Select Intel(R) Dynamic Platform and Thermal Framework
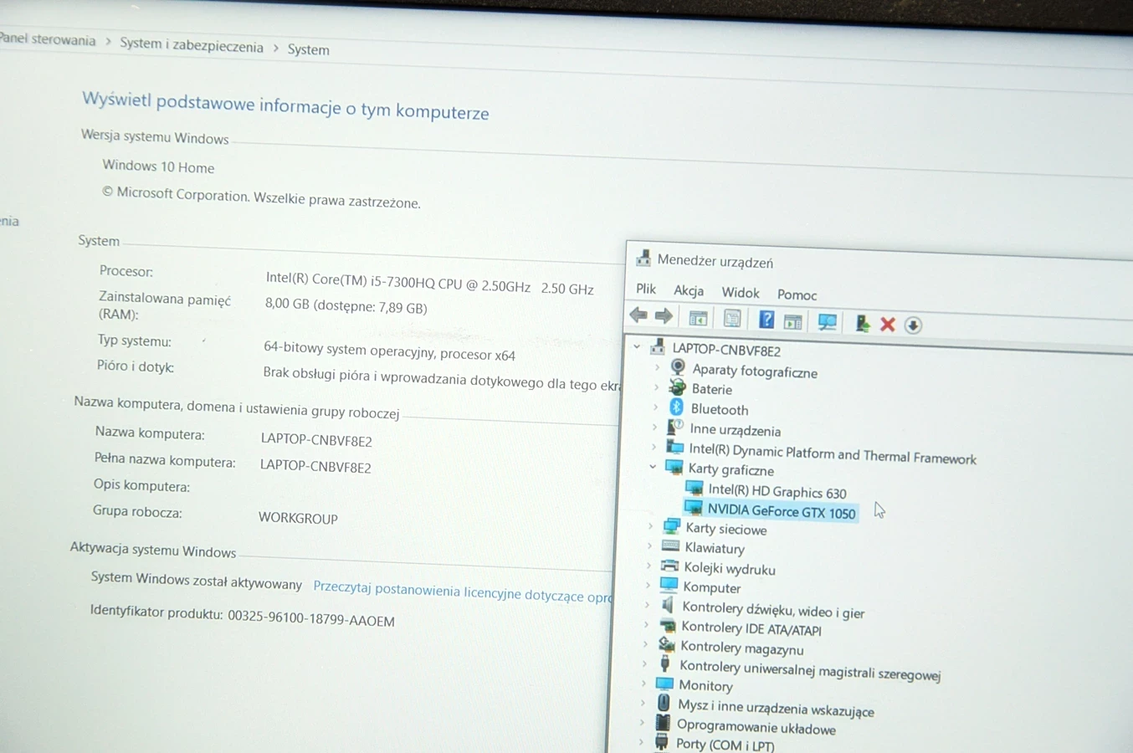This screenshot has width=1133, height=753. [833, 453]
